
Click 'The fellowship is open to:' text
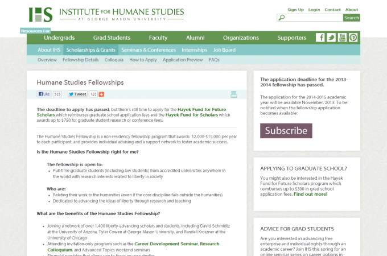(x=75, y=164)
